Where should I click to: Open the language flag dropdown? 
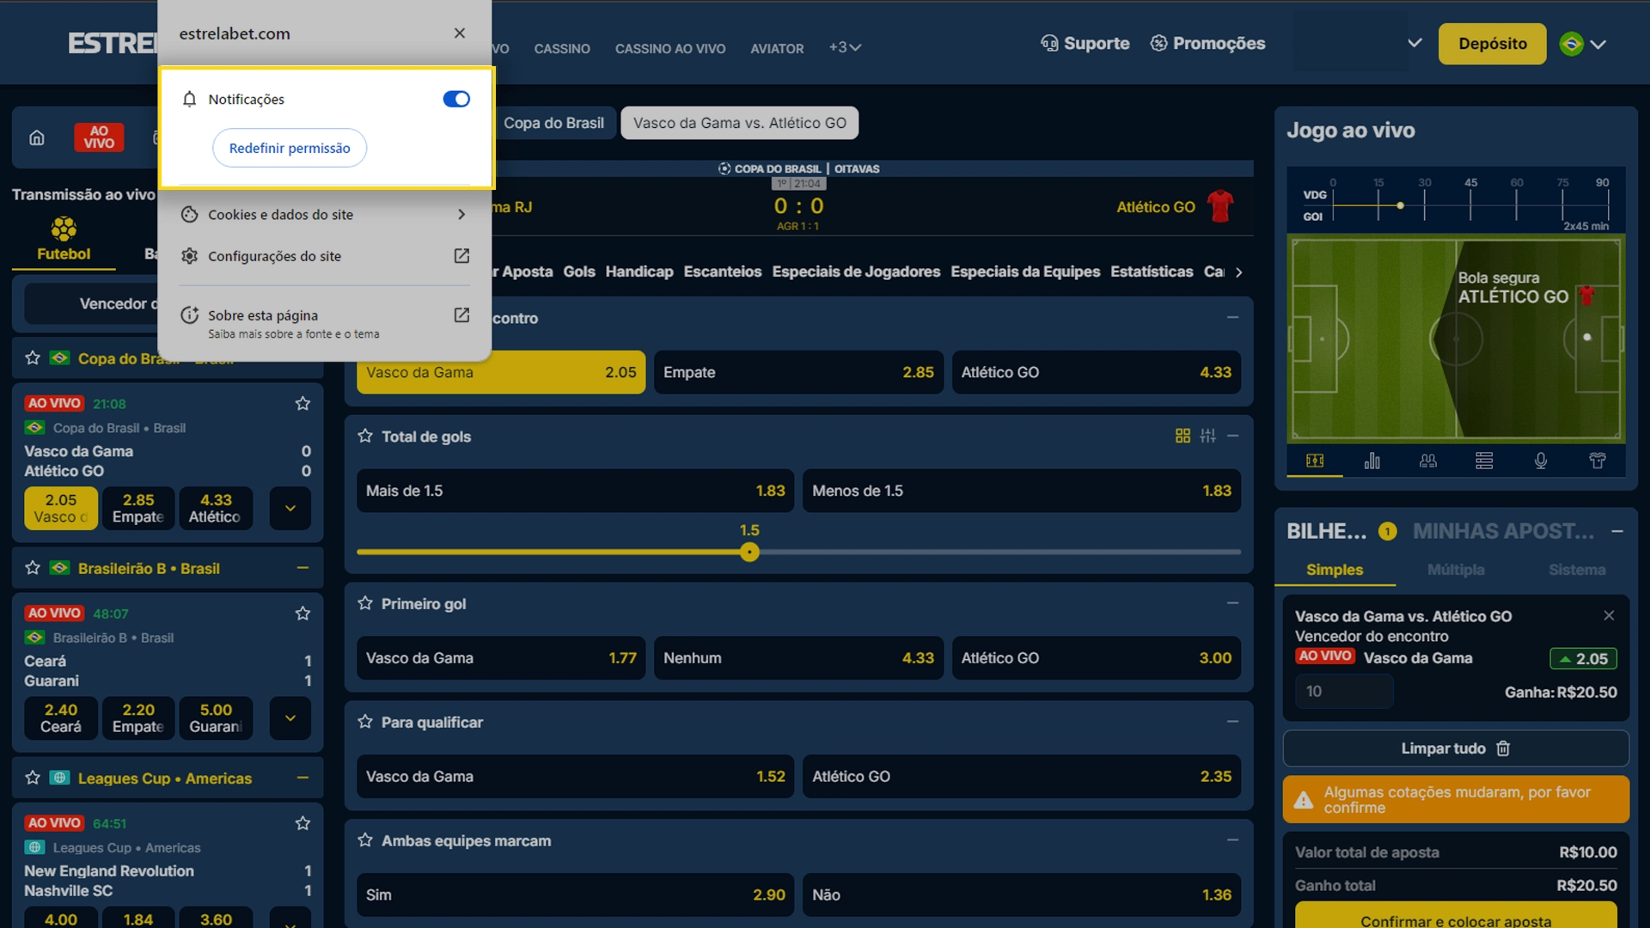click(x=1583, y=44)
